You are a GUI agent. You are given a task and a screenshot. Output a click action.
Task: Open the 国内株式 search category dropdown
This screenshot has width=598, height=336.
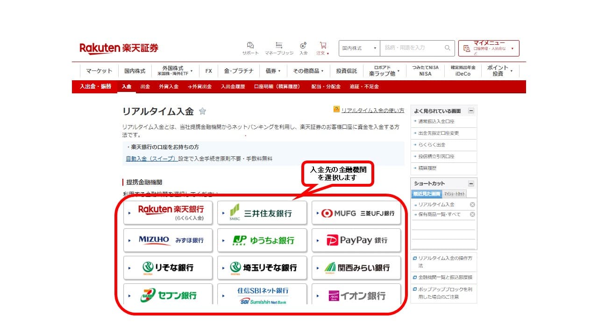pyautogui.click(x=359, y=48)
